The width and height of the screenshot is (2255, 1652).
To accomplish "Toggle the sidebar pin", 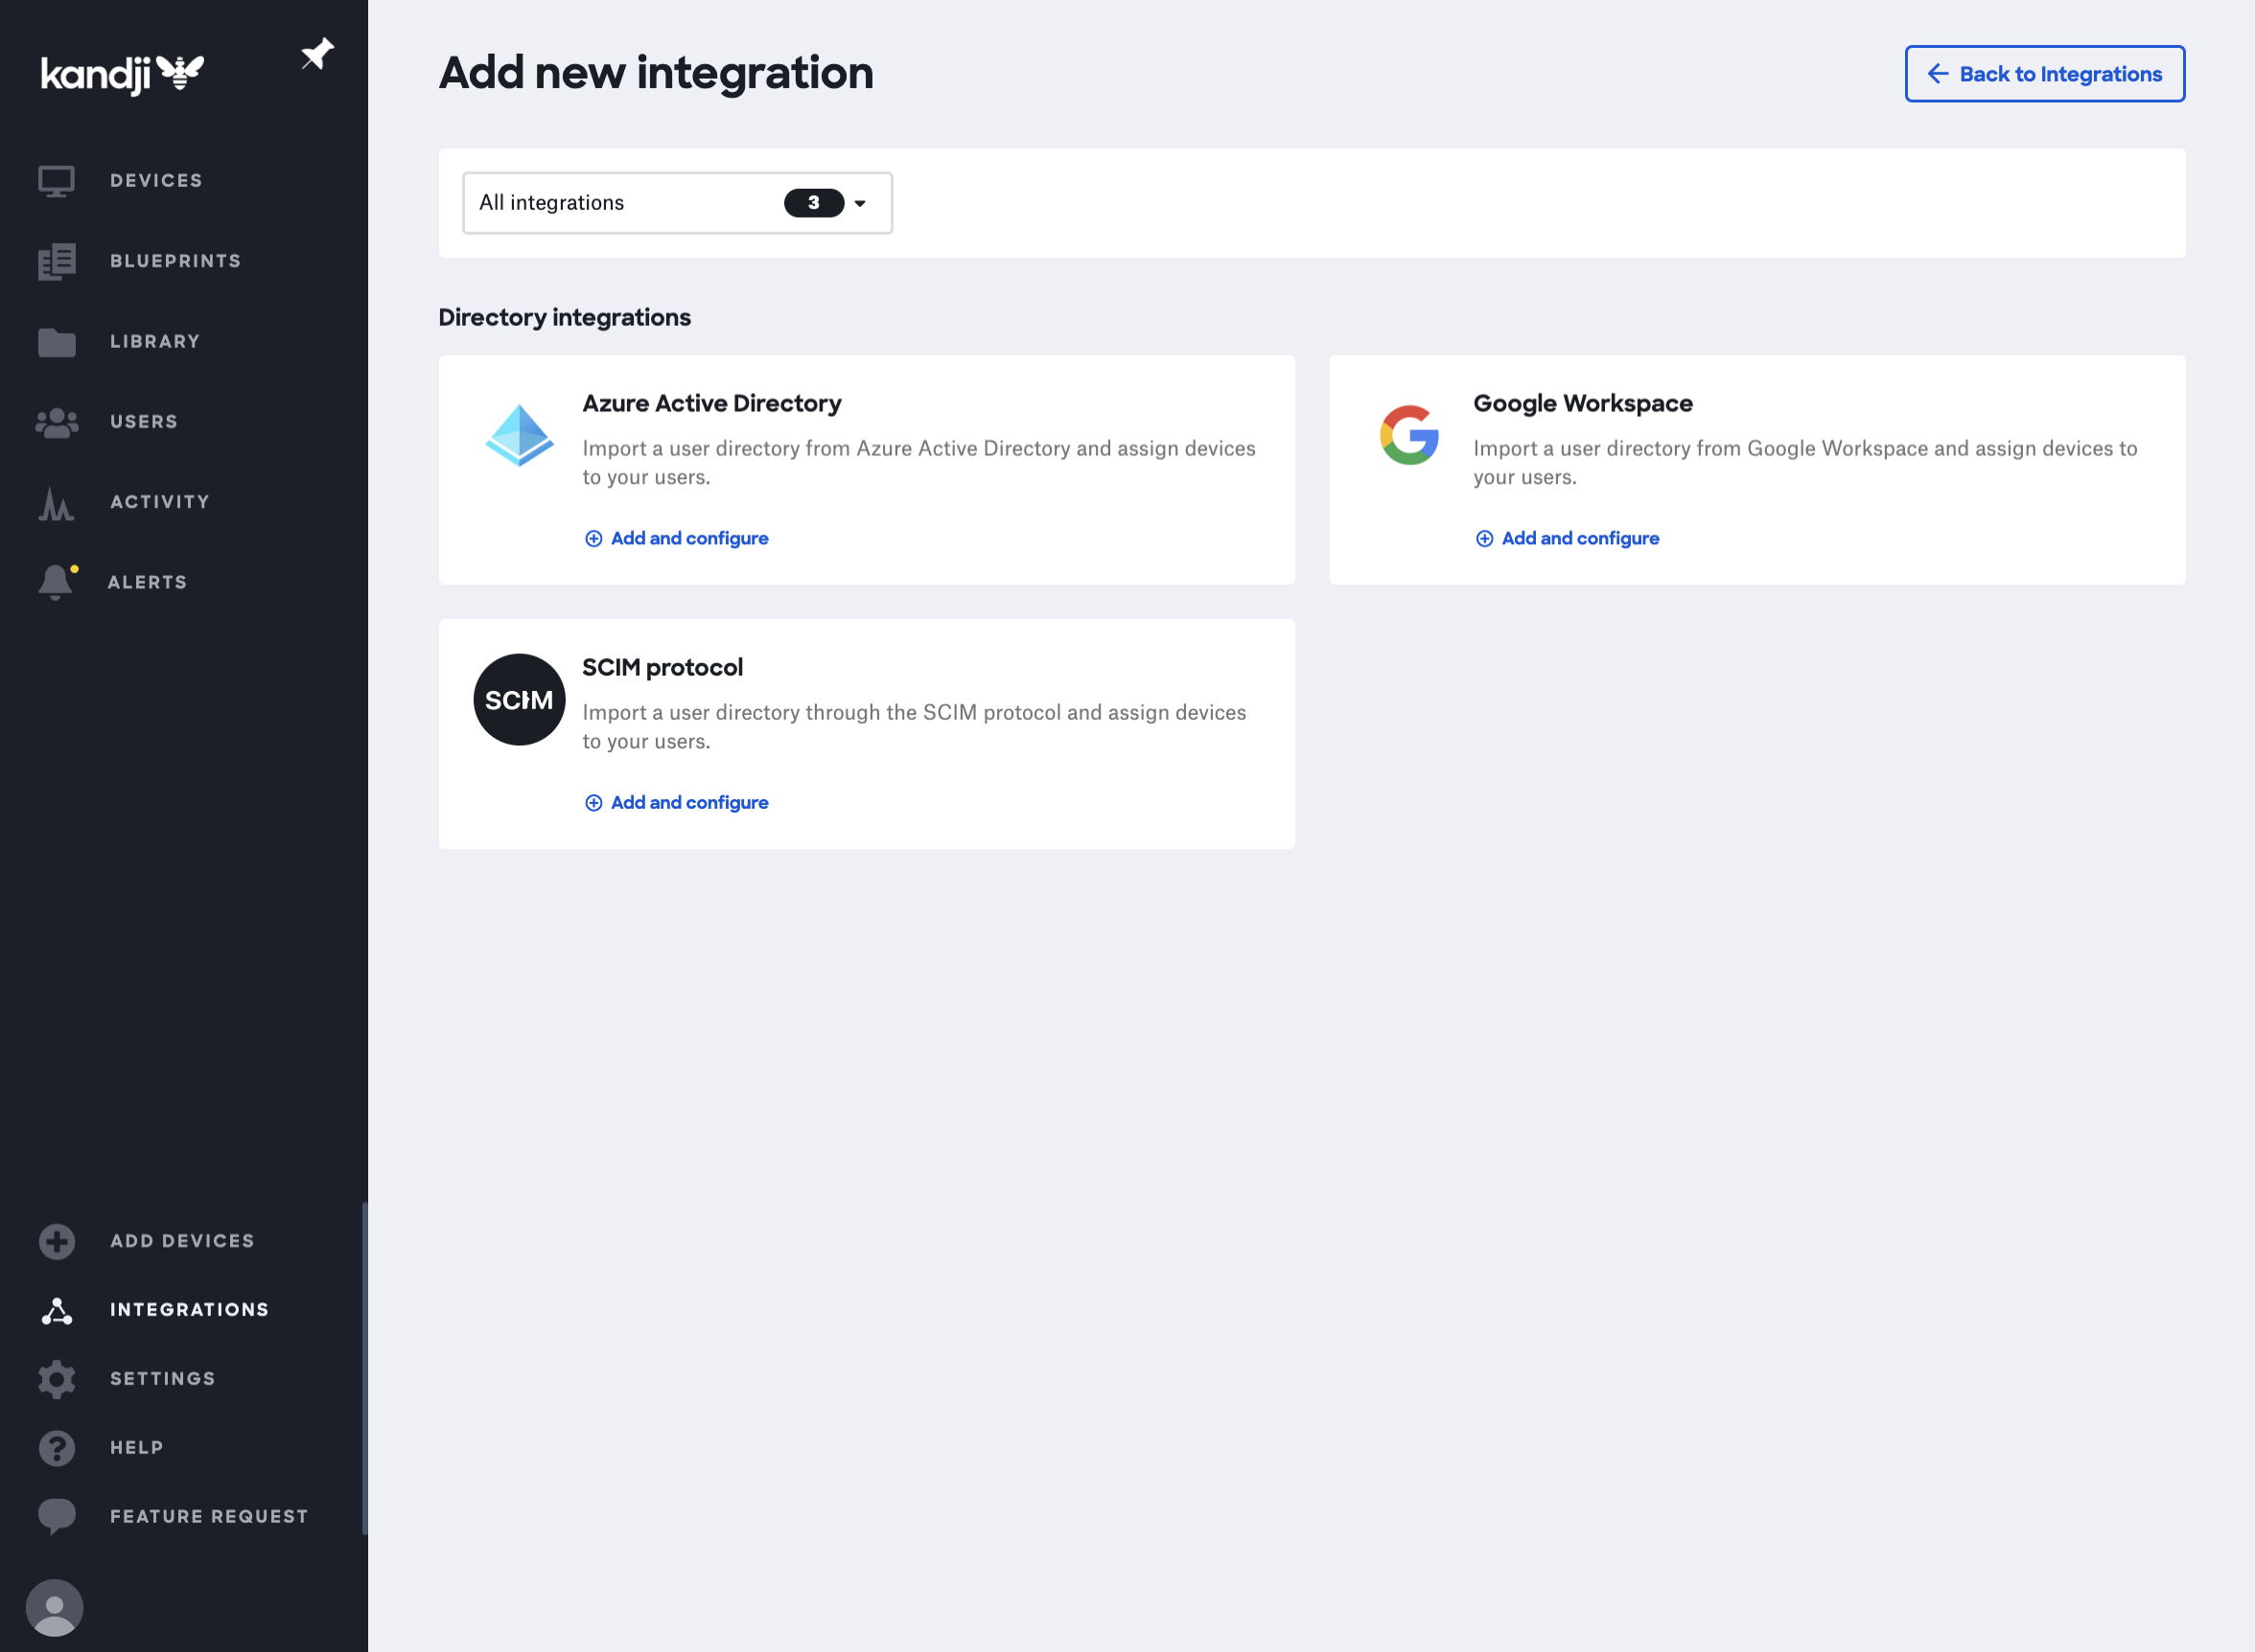I will [317, 55].
